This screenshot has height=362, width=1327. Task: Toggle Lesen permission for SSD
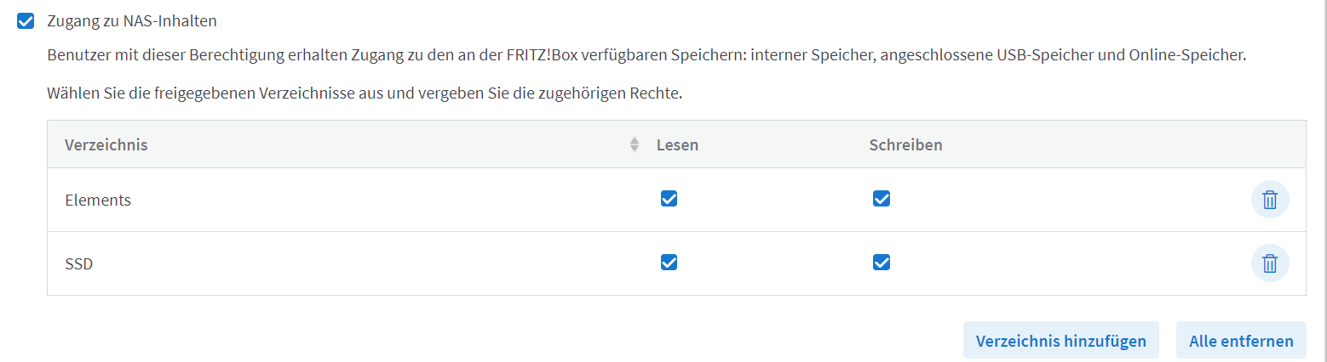pos(669,263)
